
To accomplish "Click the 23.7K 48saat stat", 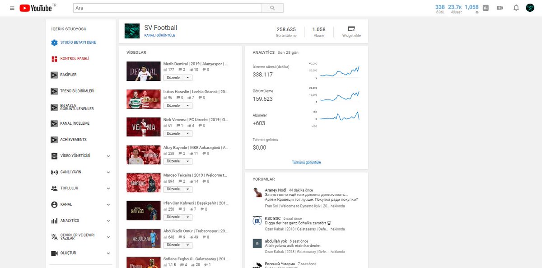I will tap(455, 9).
